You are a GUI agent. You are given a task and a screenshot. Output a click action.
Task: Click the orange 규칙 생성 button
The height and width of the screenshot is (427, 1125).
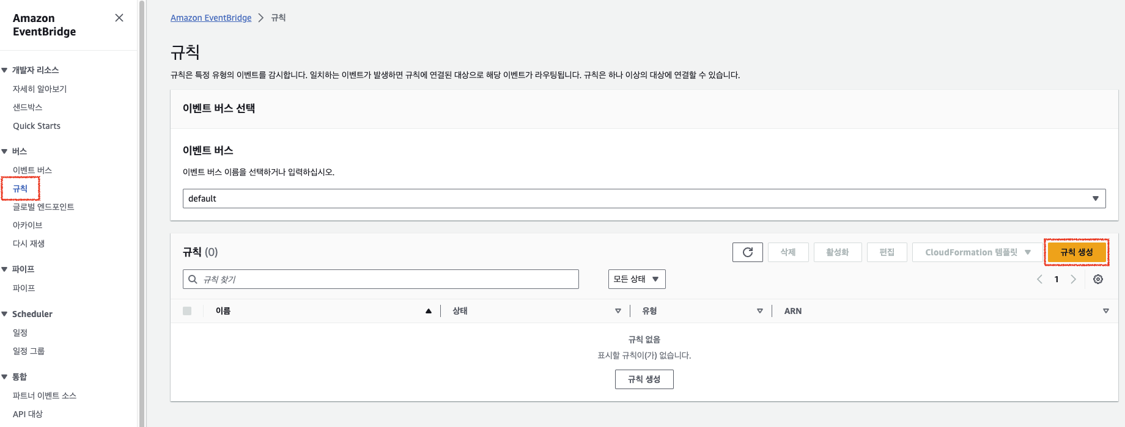click(1076, 252)
